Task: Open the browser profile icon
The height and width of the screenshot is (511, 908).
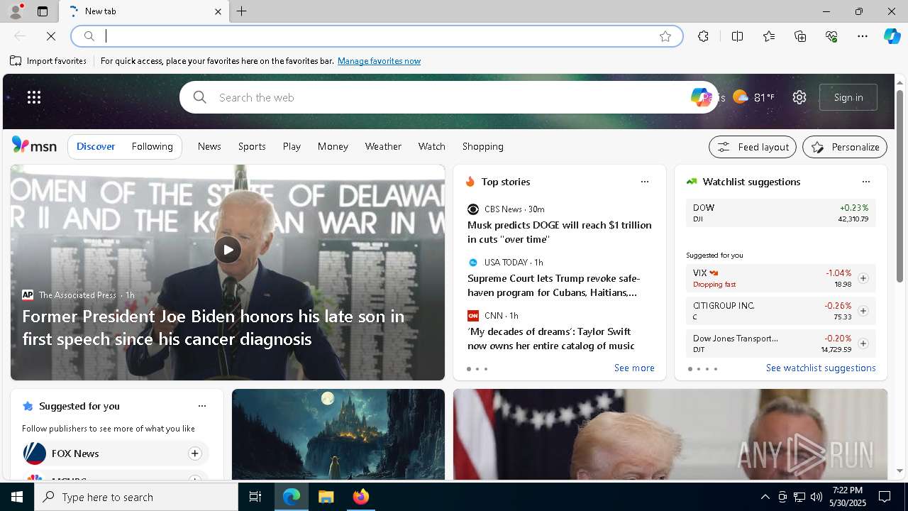Action: click(x=15, y=11)
